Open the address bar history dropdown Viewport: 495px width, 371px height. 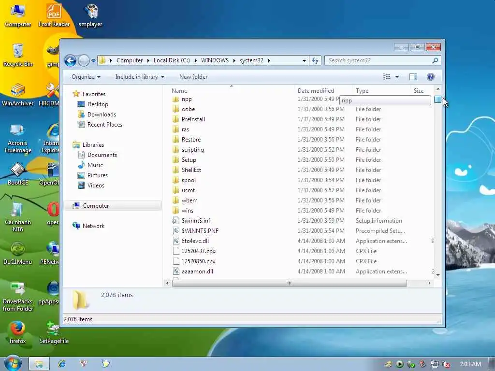(304, 60)
